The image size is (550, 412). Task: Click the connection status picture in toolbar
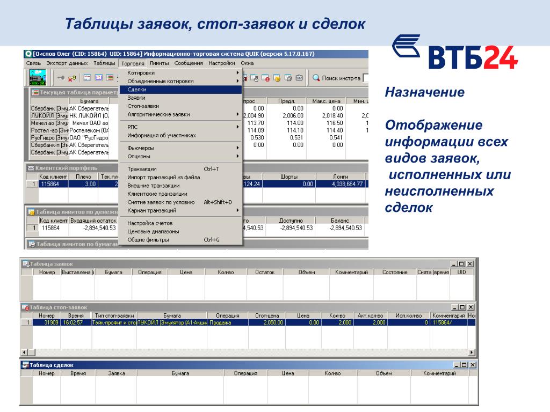(38, 77)
